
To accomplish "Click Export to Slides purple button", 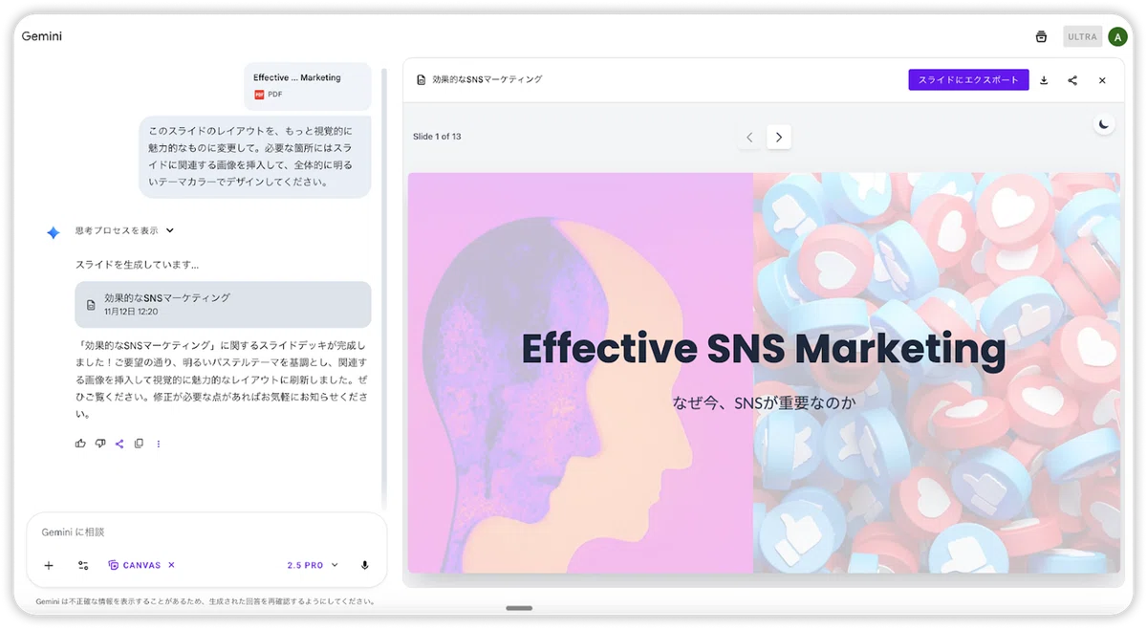I will click(968, 80).
